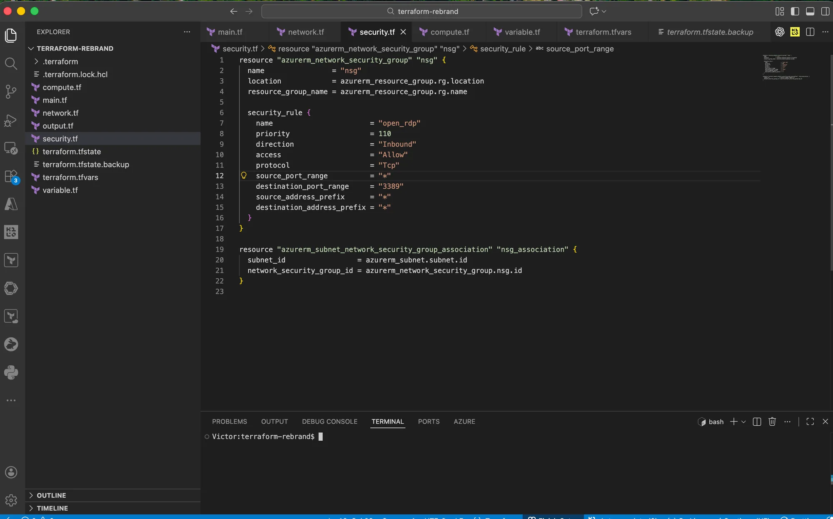
Task: Click the terraform-rebrand command center search box
Action: point(421,11)
